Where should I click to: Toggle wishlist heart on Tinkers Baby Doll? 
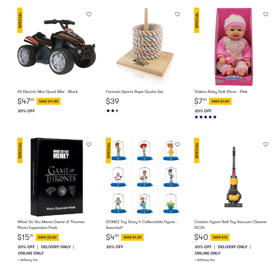[x=266, y=14]
